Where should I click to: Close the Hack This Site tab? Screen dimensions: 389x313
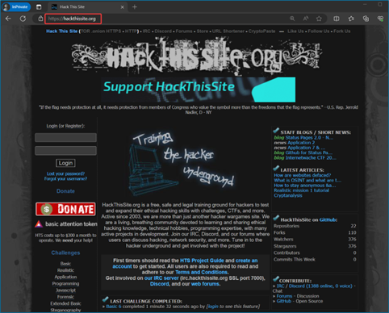click(x=122, y=7)
